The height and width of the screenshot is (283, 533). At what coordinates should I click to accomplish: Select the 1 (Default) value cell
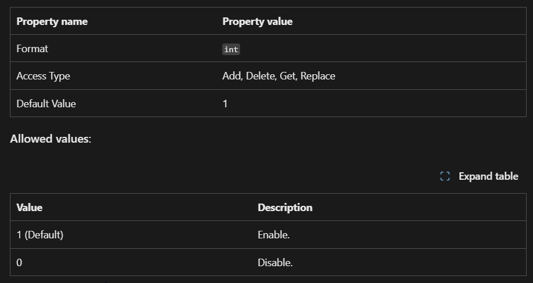(x=39, y=235)
